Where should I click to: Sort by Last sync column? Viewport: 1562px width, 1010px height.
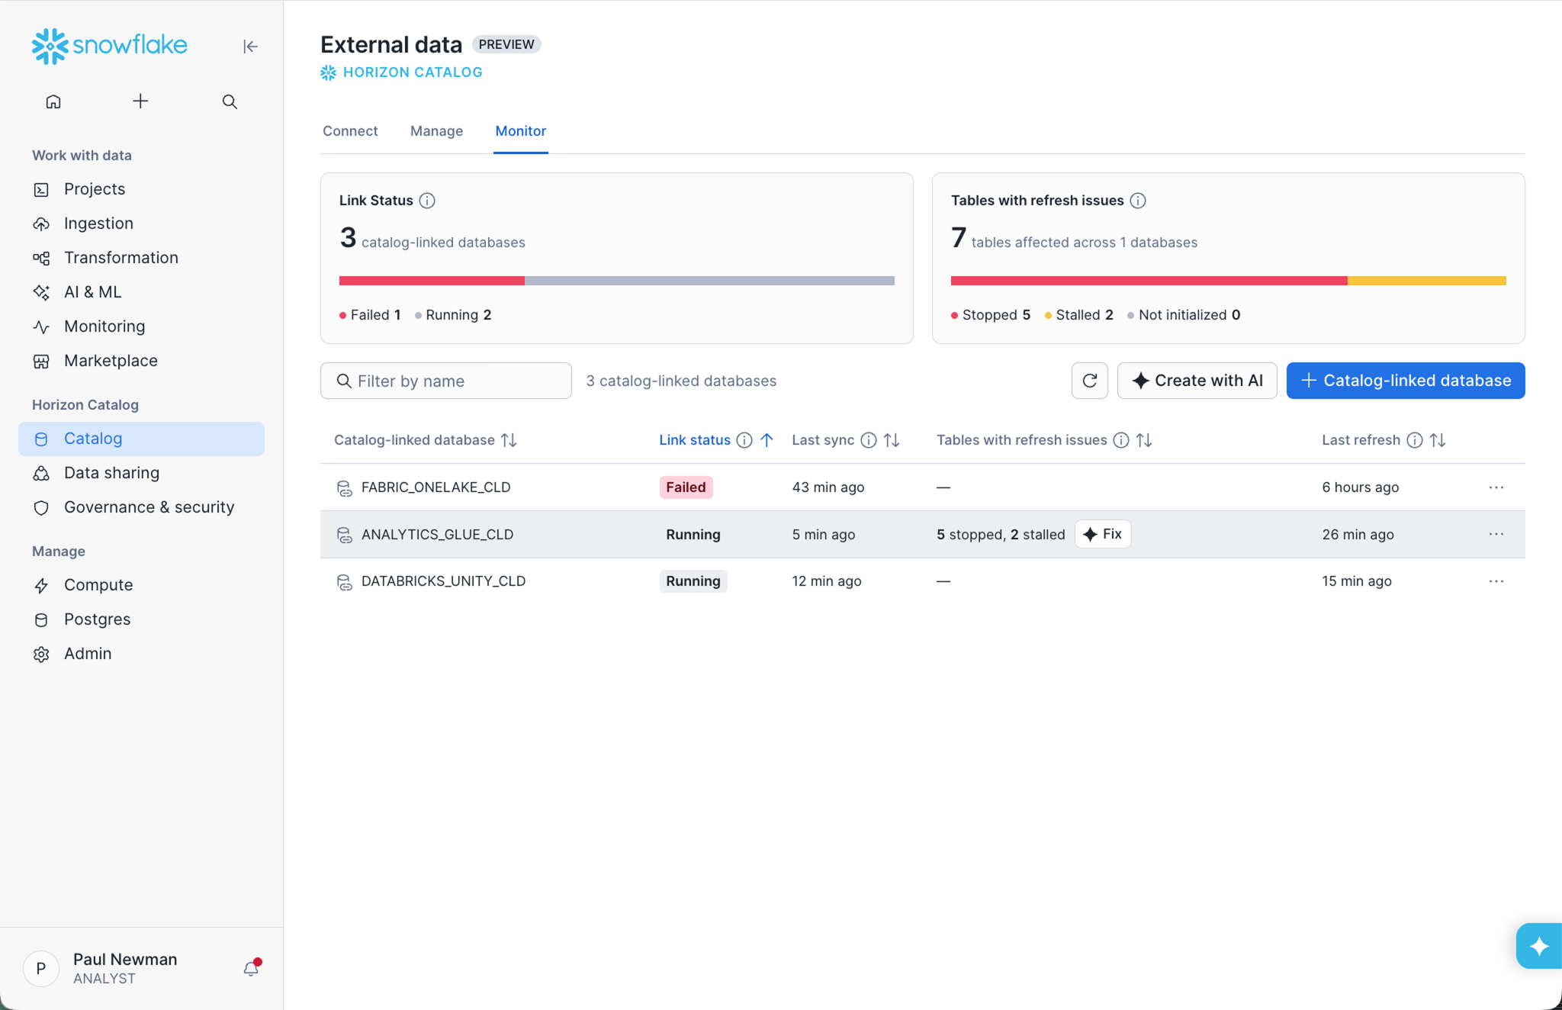pyautogui.click(x=892, y=440)
